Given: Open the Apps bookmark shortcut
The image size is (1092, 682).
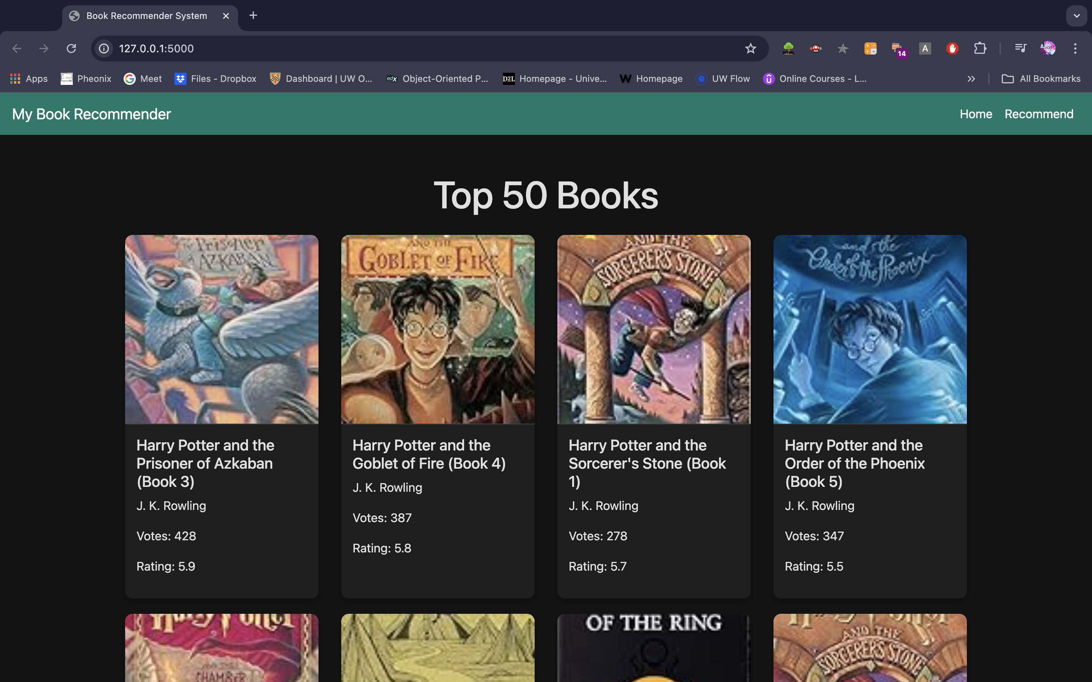Looking at the screenshot, I should 29,79.
